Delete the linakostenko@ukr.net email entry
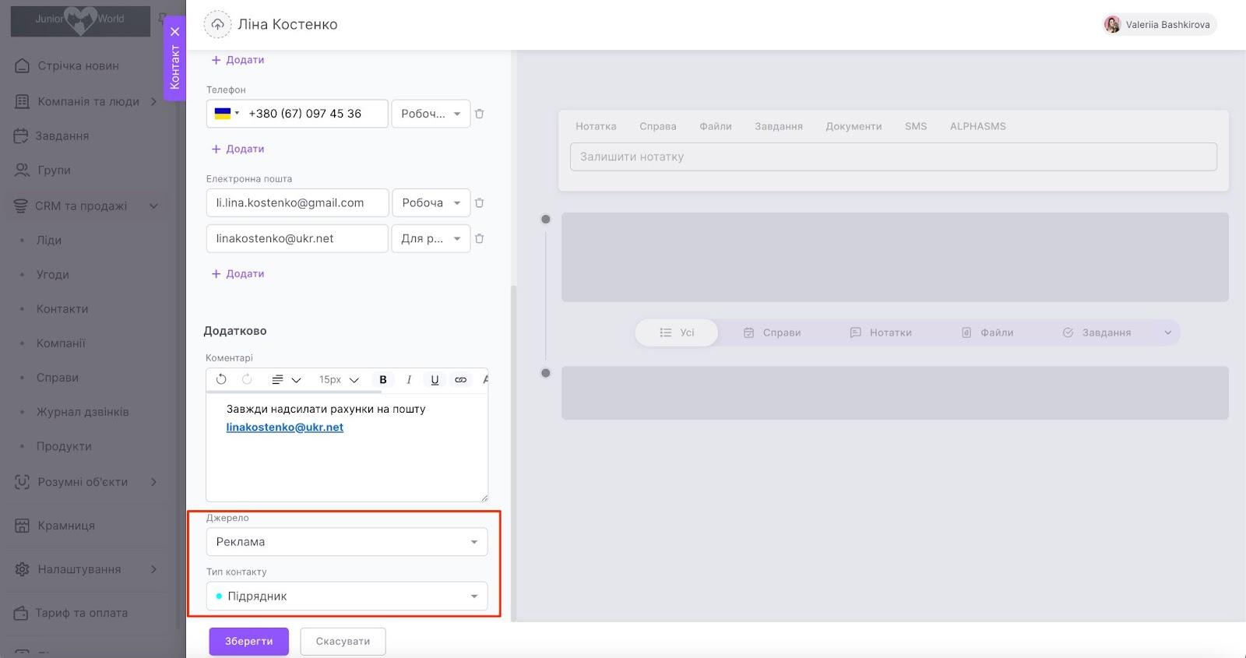 480,238
